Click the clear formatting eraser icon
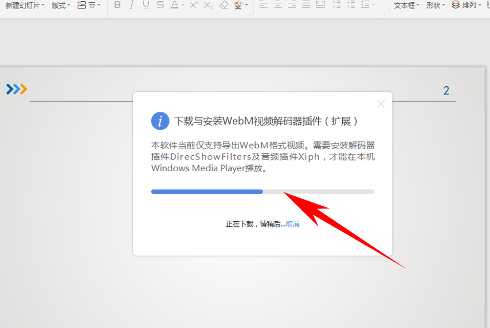This screenshot has width=490, height=328. tap(224, 4)
